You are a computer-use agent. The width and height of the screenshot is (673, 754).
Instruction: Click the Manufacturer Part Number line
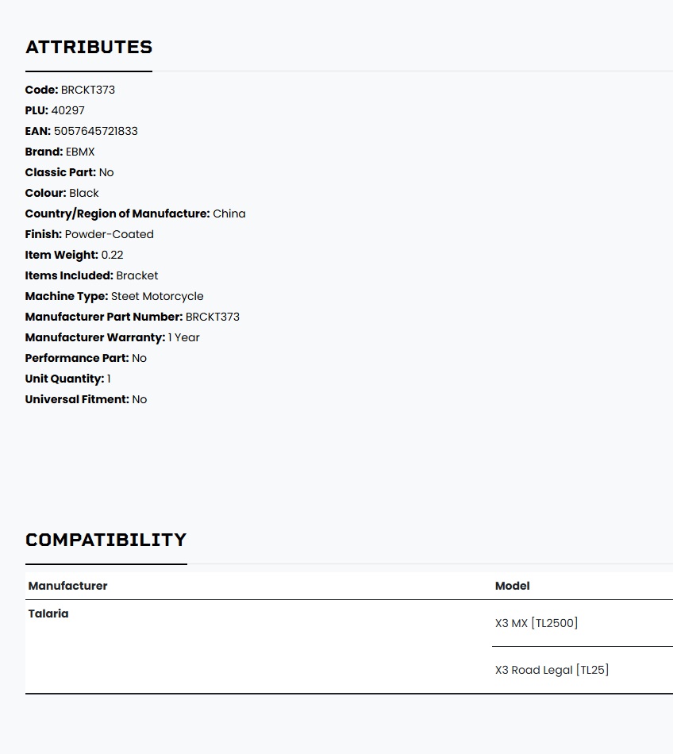pyautogui.click(x=133, y=317)
